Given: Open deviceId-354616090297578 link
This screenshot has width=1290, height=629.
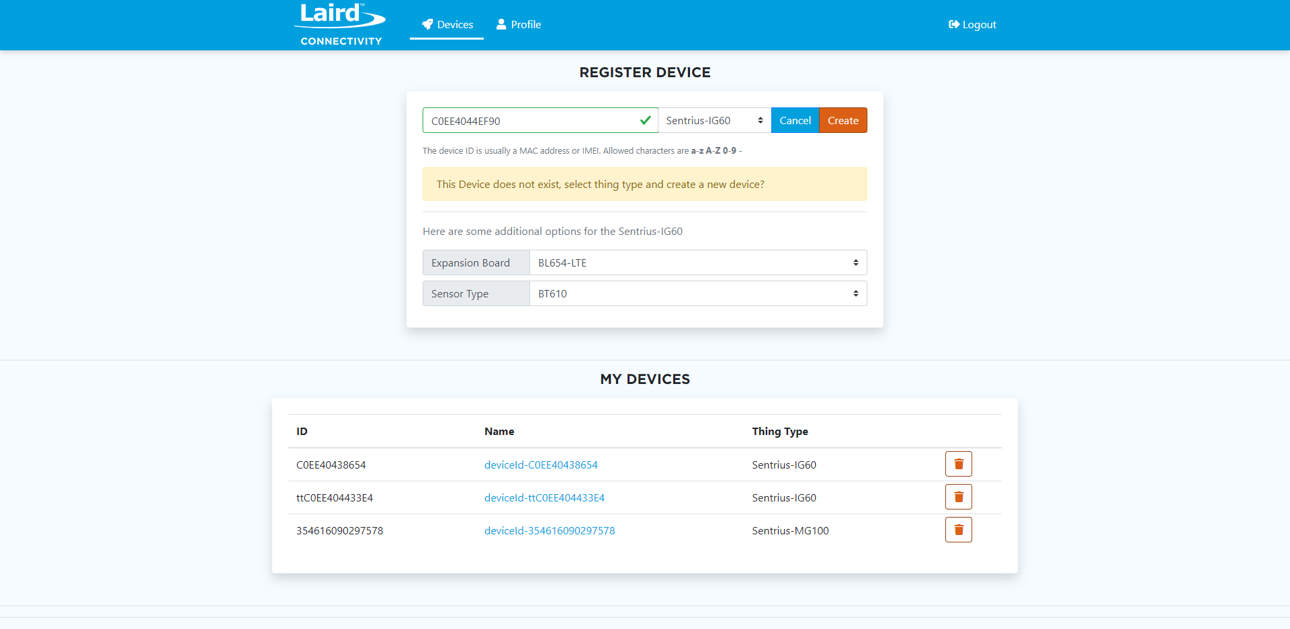Looking at the screenshot, I should pyautogui.click(x=550, y=531).
